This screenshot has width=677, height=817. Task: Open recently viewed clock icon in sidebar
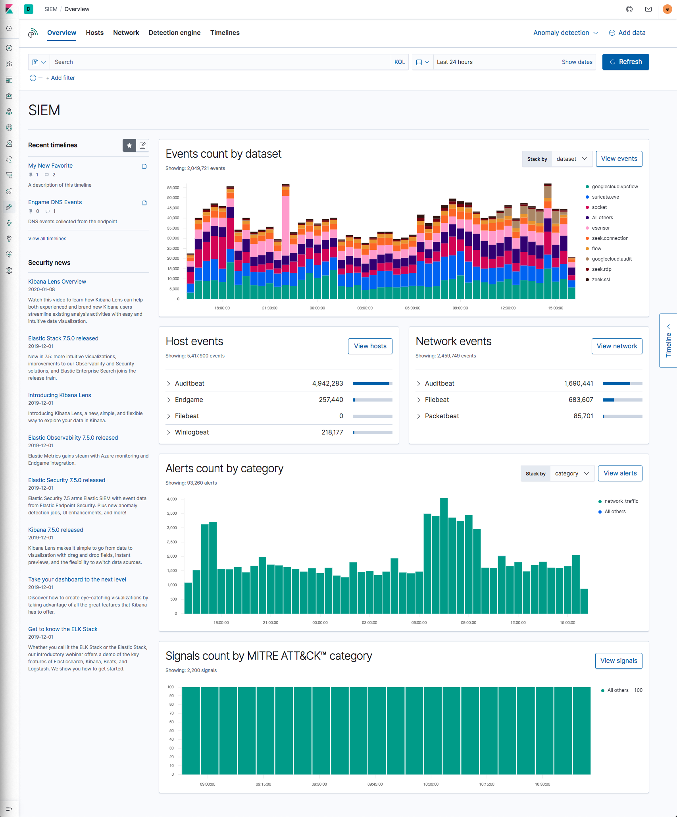point(9,29)
